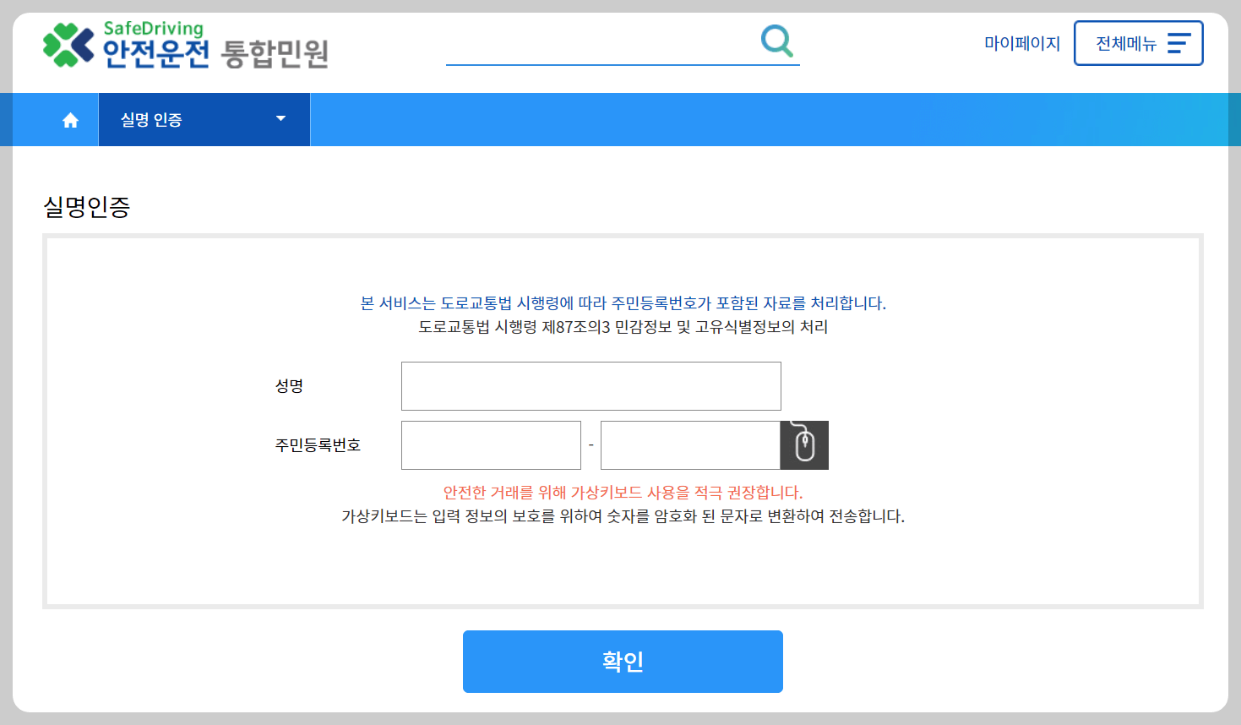Click the home icon in the blue navbar
Image resolution: width=1241 pixels, height=725 pixels.
click(x=68, y=119)
